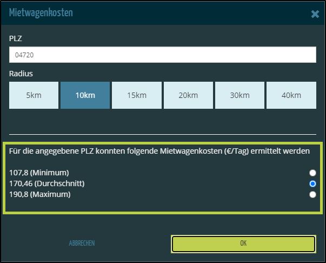326x263 pixels.
Task: Select the Minimum radio button
Action: [312, 173]
